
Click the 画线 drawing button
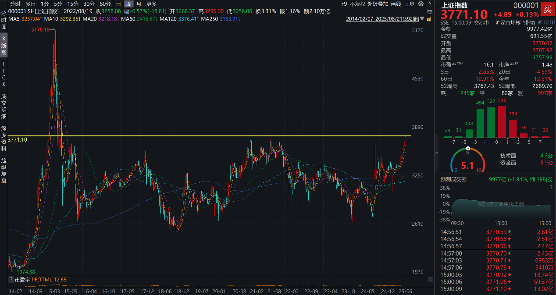pyautogui.click(x=396, y=4)
